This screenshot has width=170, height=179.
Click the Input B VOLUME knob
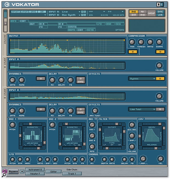click(159, 96)
